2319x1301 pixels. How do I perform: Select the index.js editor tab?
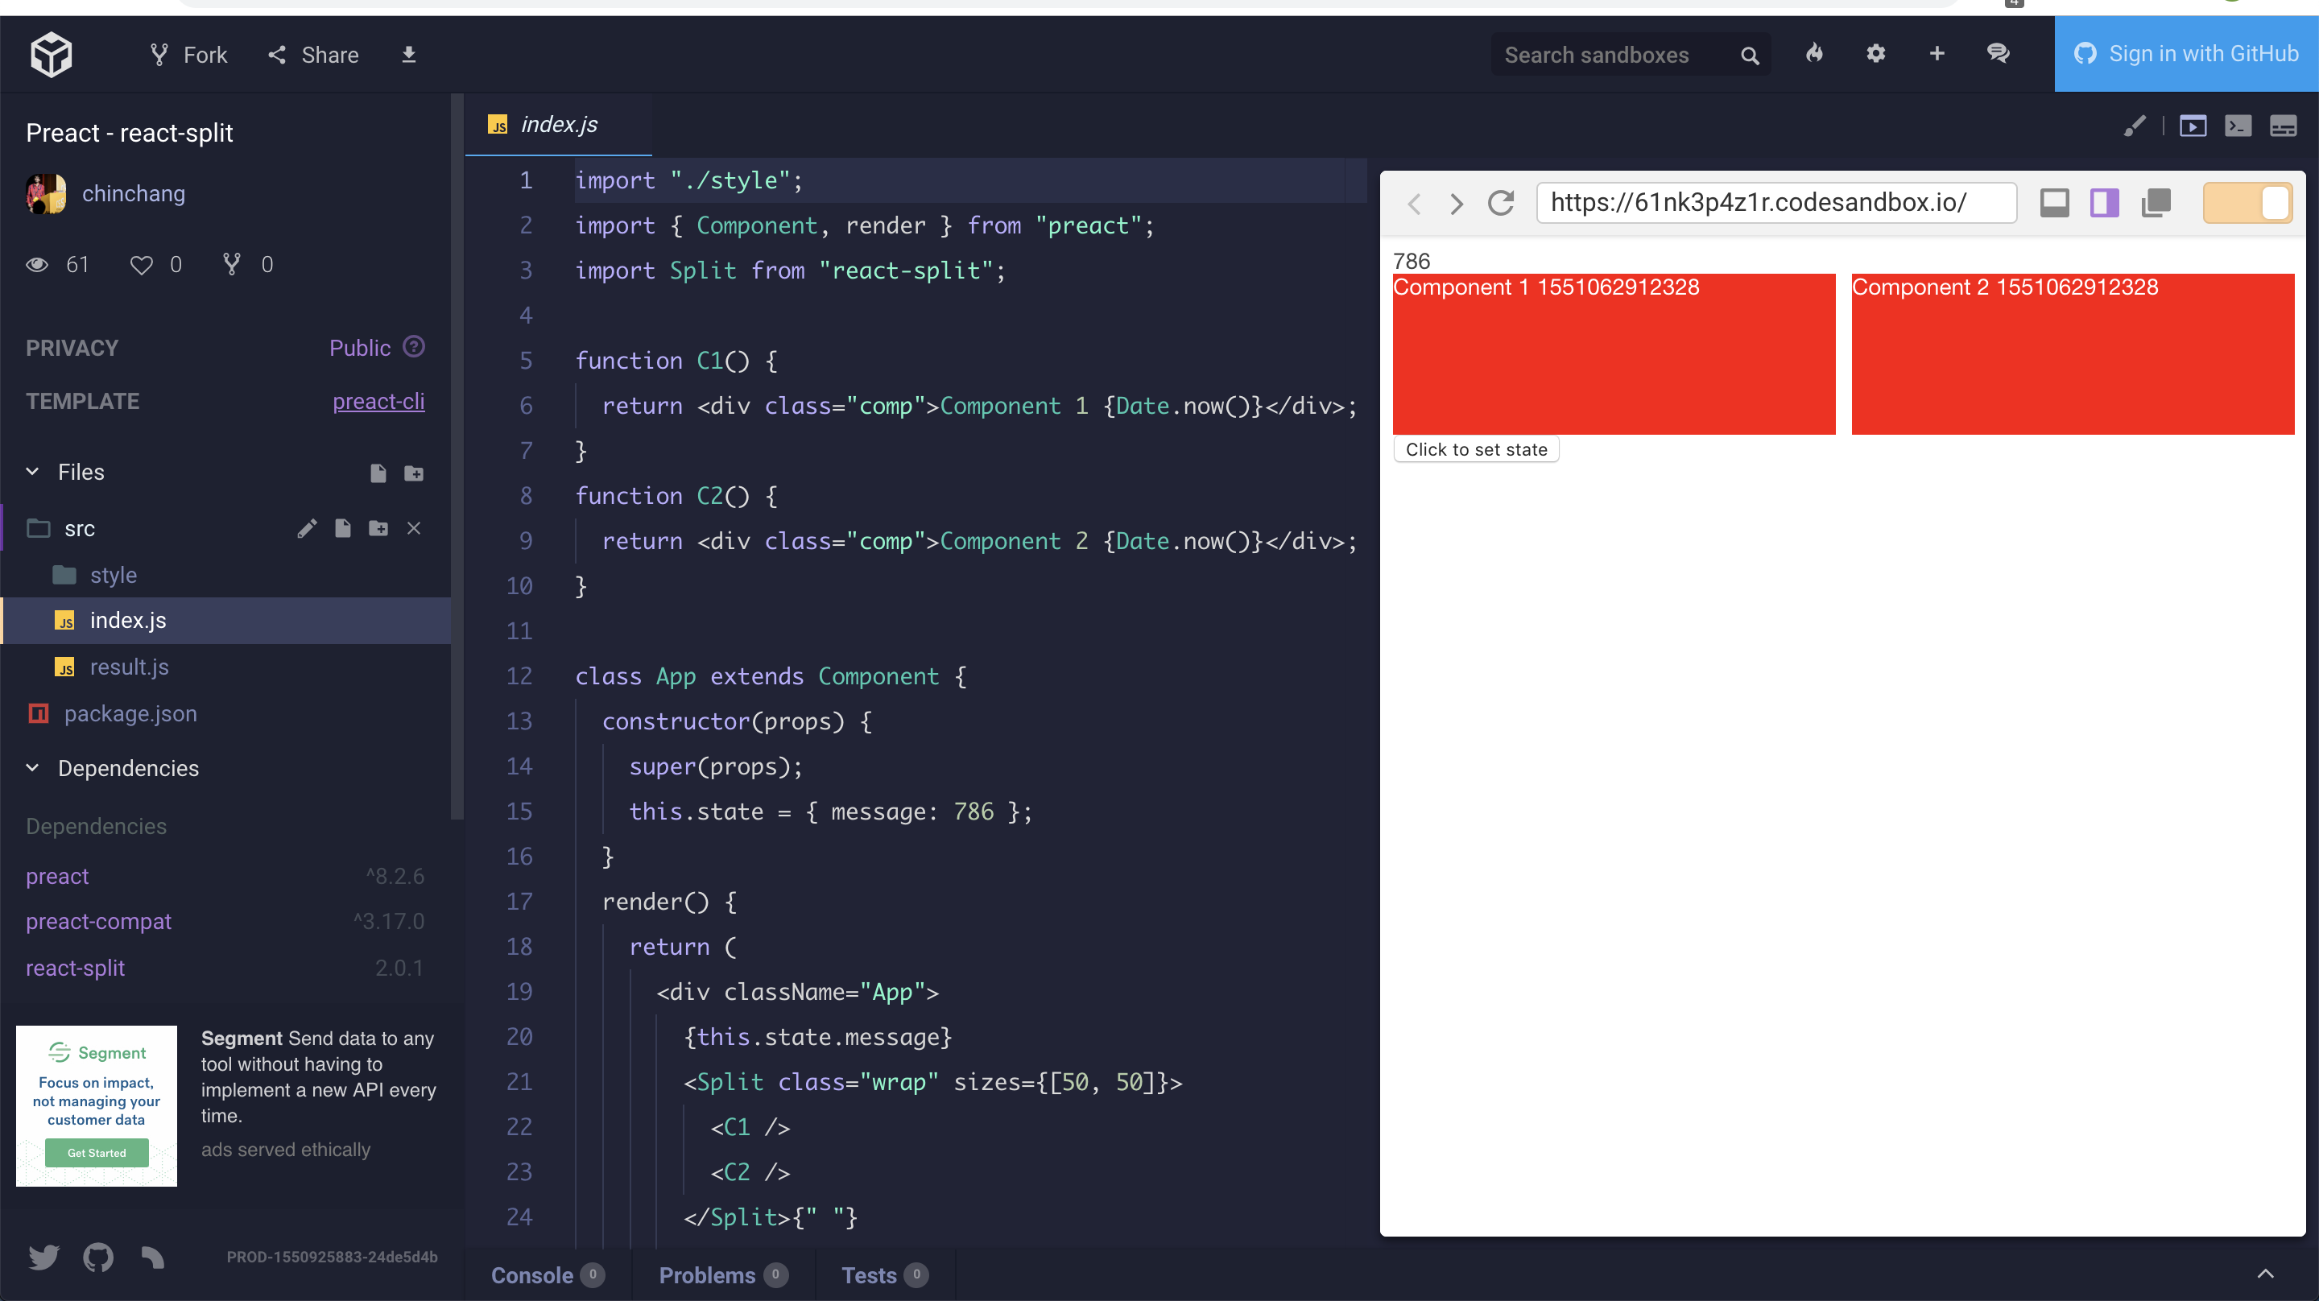pos(558,124)
